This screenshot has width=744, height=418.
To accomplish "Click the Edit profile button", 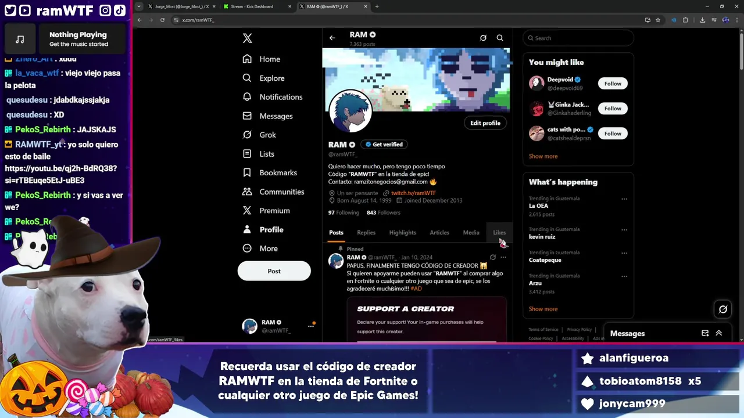I will (x=485, y=123).
